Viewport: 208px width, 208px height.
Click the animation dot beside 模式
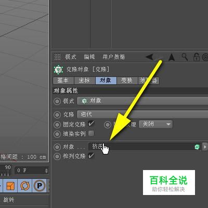coord(57,101)
